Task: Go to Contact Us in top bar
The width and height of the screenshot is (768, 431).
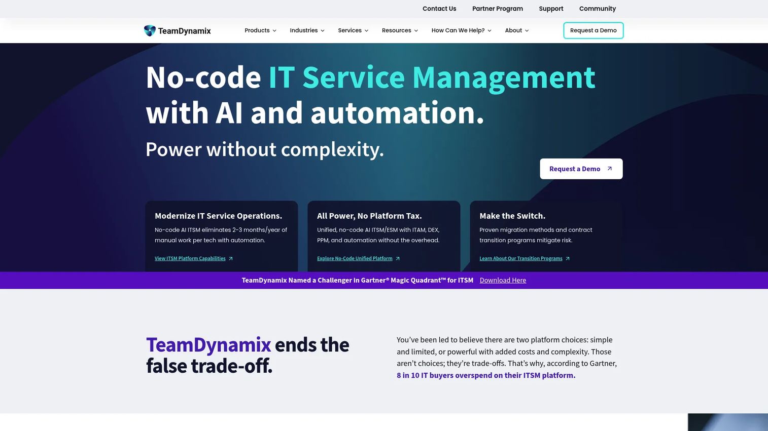Action: coord(439,9)
